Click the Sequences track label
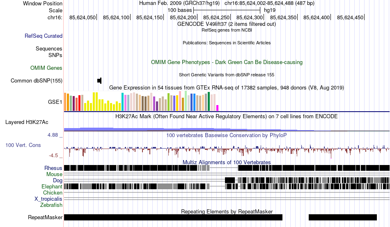The width and height of the screenshot is (390, 227). 49,48
